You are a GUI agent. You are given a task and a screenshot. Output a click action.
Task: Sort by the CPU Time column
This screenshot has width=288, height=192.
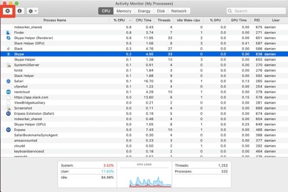point(144,20)
